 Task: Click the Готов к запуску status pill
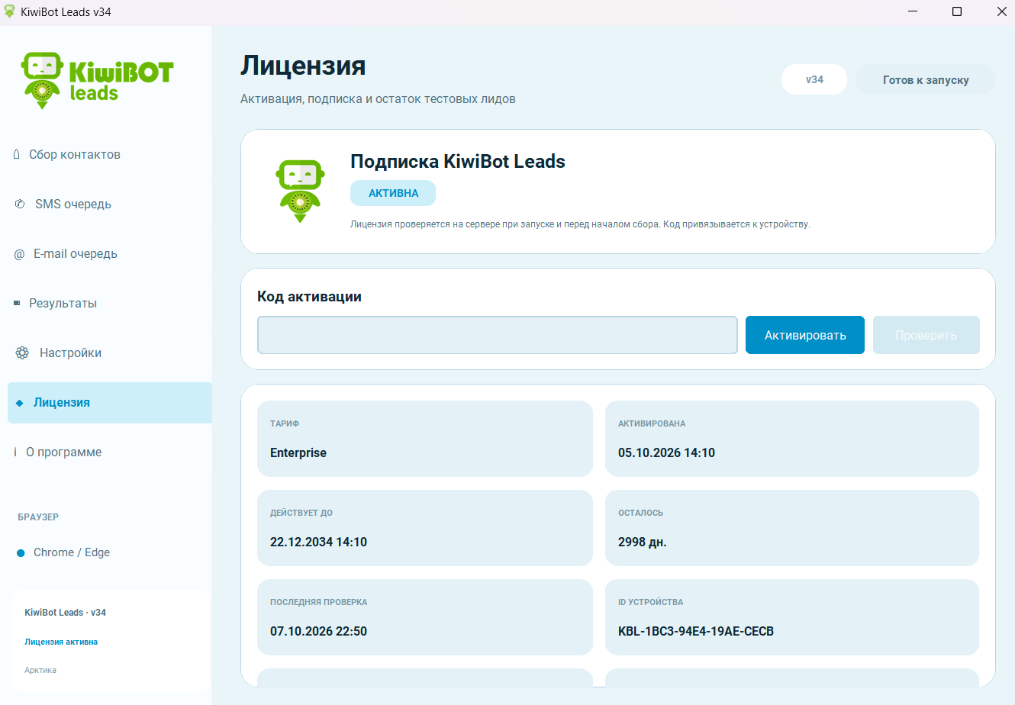point(926,79)
